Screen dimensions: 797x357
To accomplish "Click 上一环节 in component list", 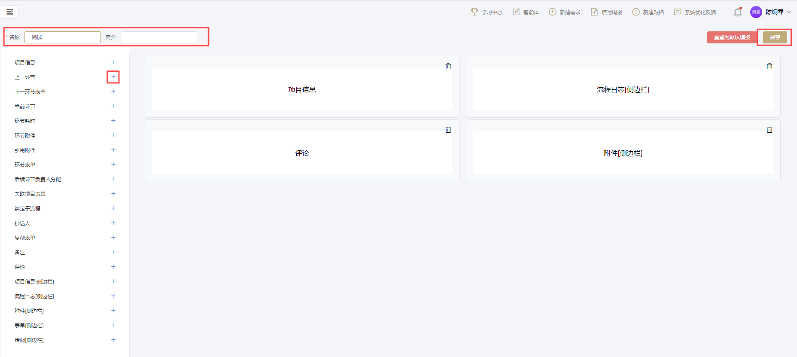I will 25,77.
